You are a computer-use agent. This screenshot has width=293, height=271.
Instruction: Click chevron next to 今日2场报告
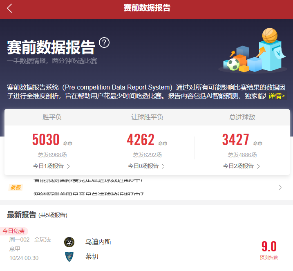point(258,166)
